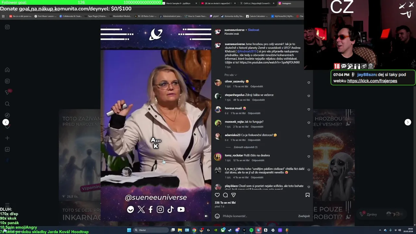Like moravek_vojta's comment
Image resolution: width=416 pixels, height=234 pixels.
(x=309, y=123)
